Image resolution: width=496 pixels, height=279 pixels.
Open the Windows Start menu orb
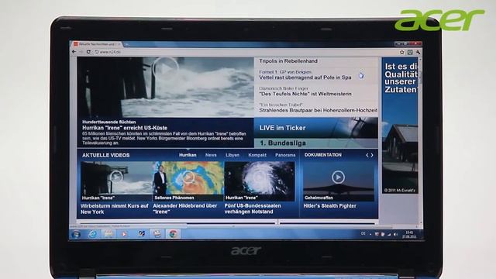tap(76, 234)
